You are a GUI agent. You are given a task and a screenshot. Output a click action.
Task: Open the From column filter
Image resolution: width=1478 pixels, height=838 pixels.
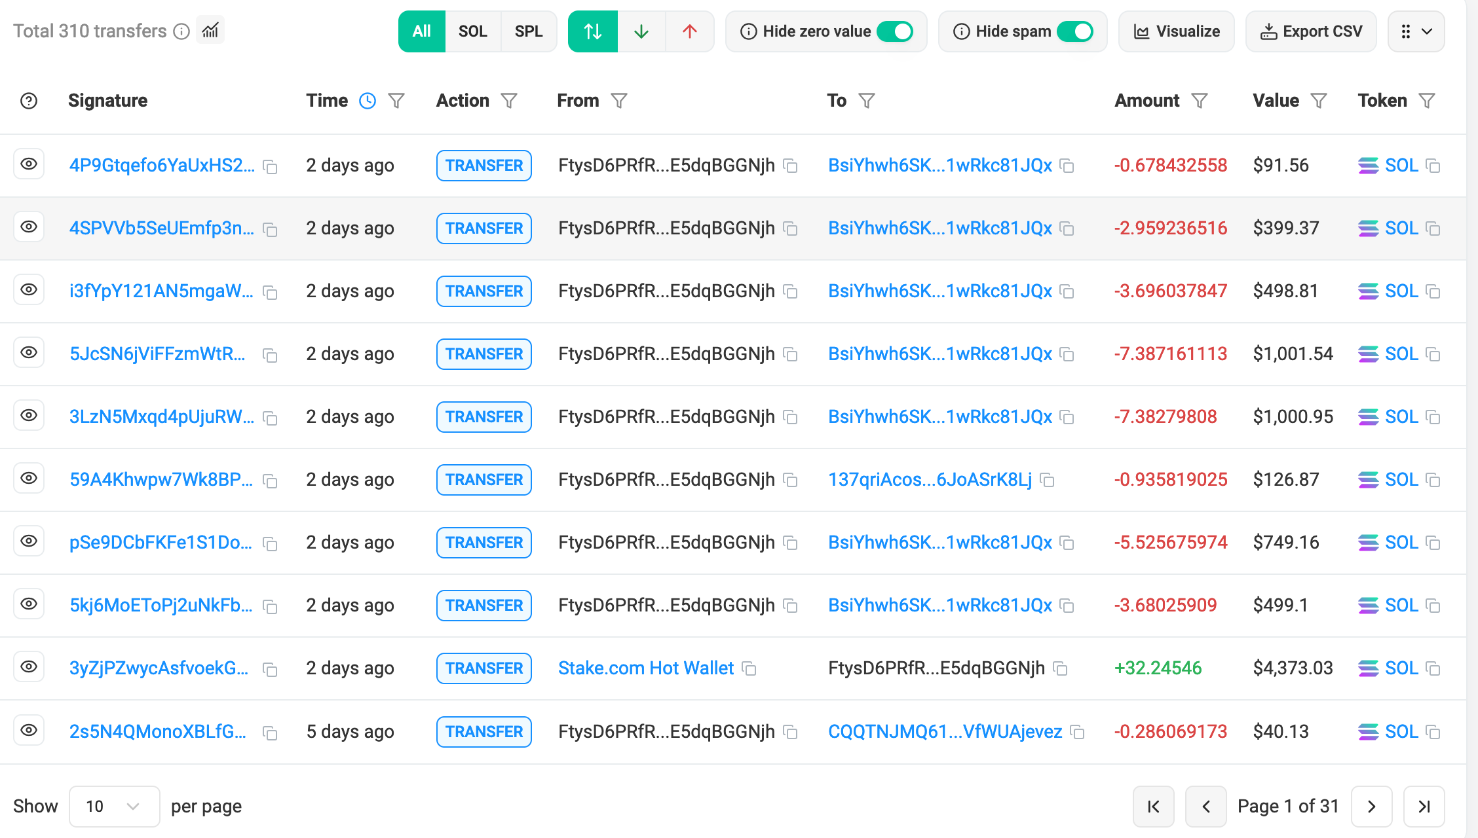coord(619,101)
